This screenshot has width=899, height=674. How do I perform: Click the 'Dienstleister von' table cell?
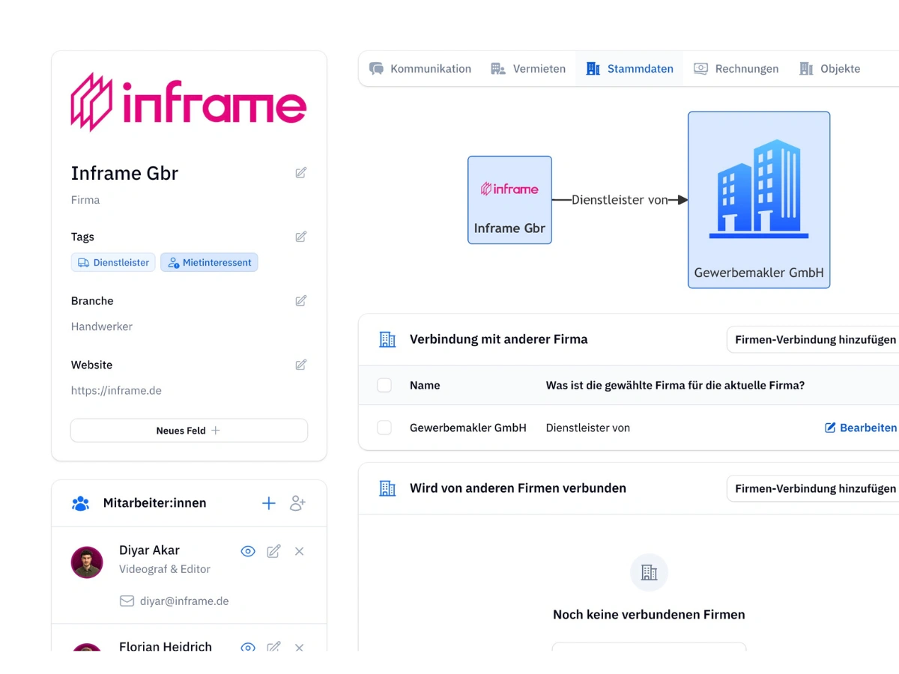coord(588,428)
